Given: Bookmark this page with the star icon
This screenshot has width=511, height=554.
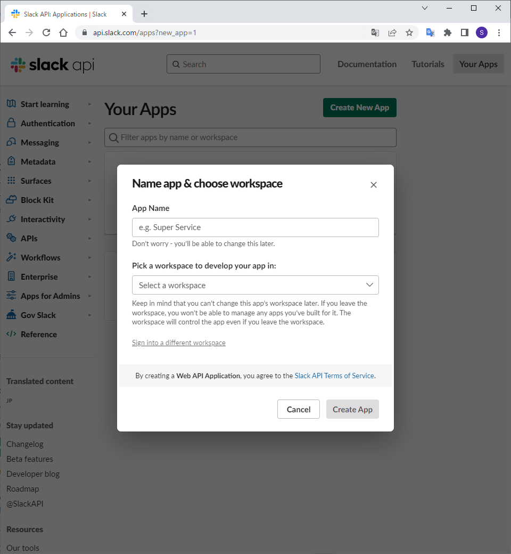Looking at the screenshot, I should (409, 32).
